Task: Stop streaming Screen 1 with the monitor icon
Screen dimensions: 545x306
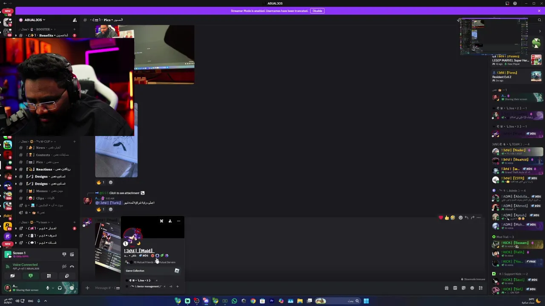Action: [x=64, y=254]
